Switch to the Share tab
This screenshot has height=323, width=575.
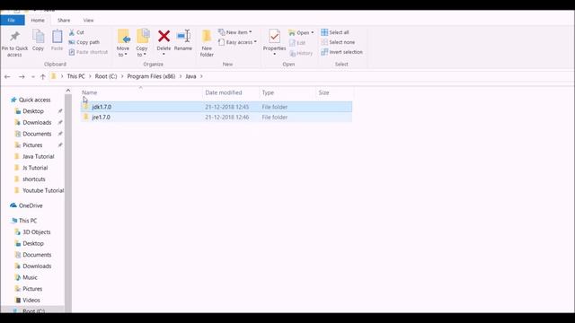point(64,20)
